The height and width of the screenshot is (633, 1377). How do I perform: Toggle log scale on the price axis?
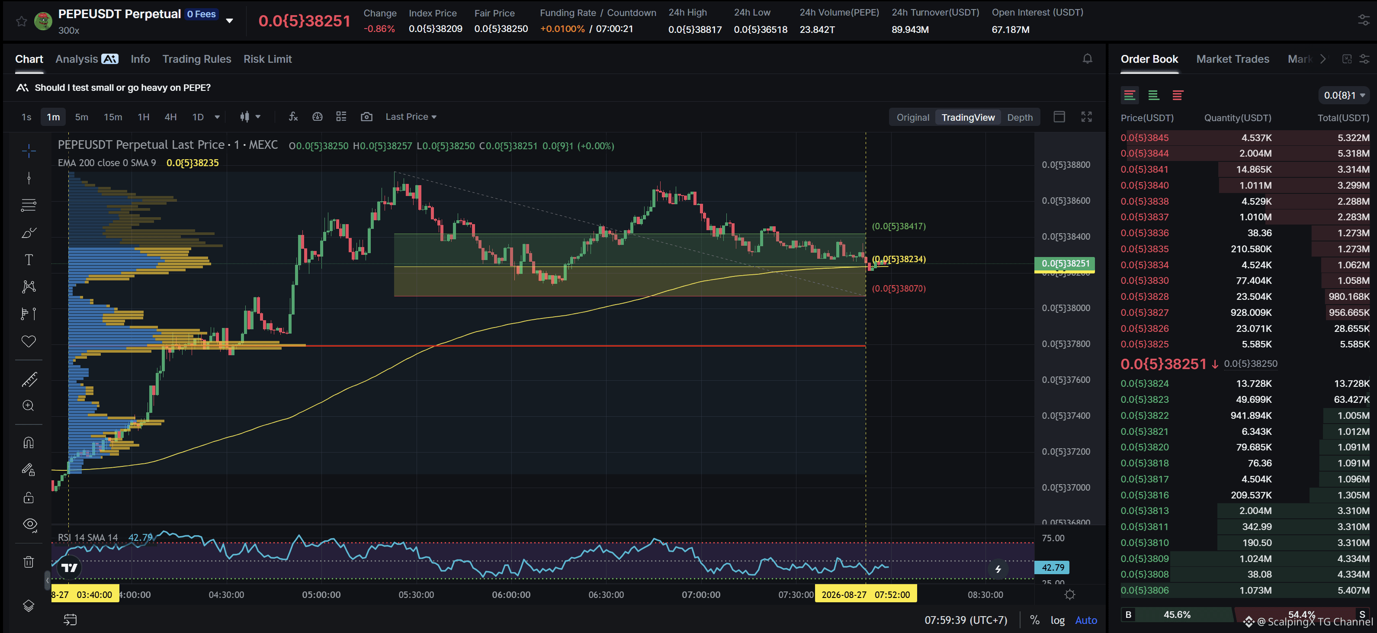click(x=1057, y=620)
